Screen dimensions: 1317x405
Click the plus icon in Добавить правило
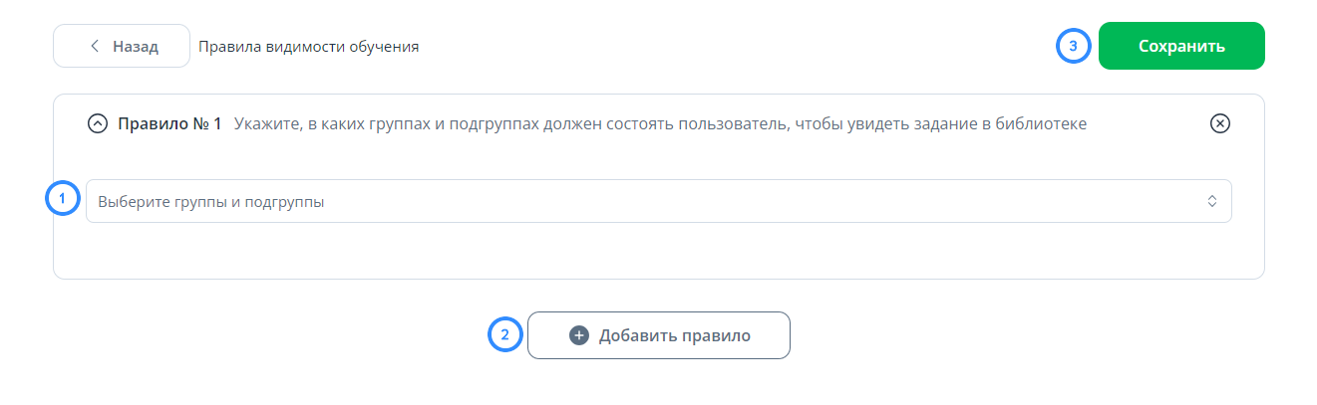tap(578, 335)
